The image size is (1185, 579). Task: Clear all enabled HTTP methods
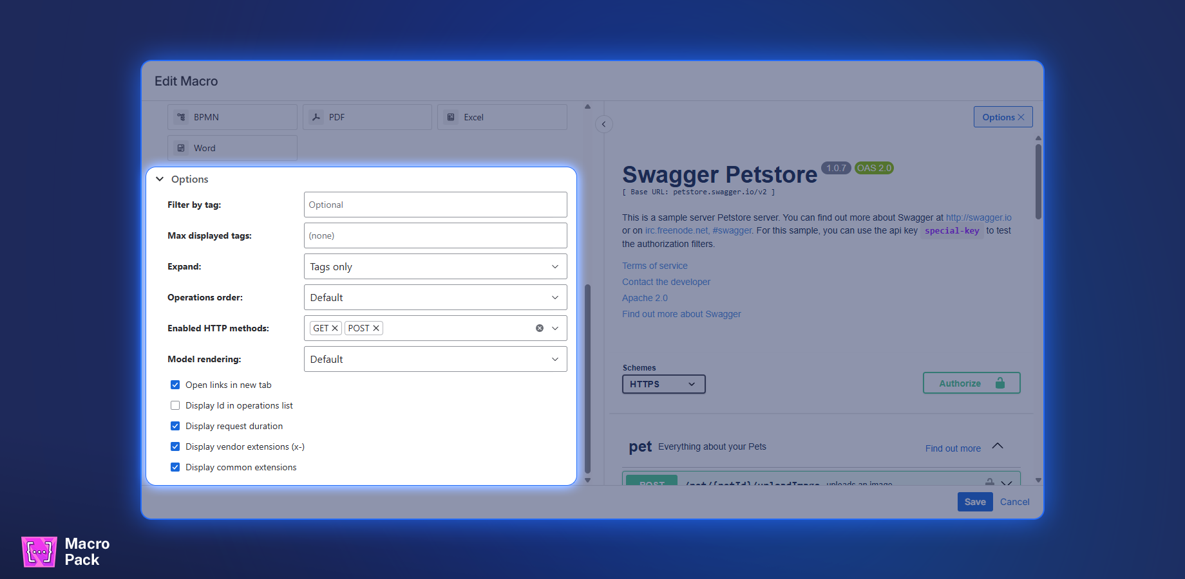click(540, 328)
